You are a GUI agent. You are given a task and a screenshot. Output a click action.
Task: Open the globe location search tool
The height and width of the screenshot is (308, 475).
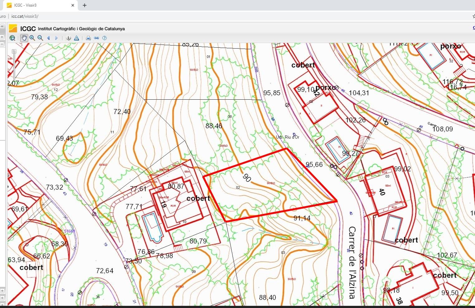12,38
